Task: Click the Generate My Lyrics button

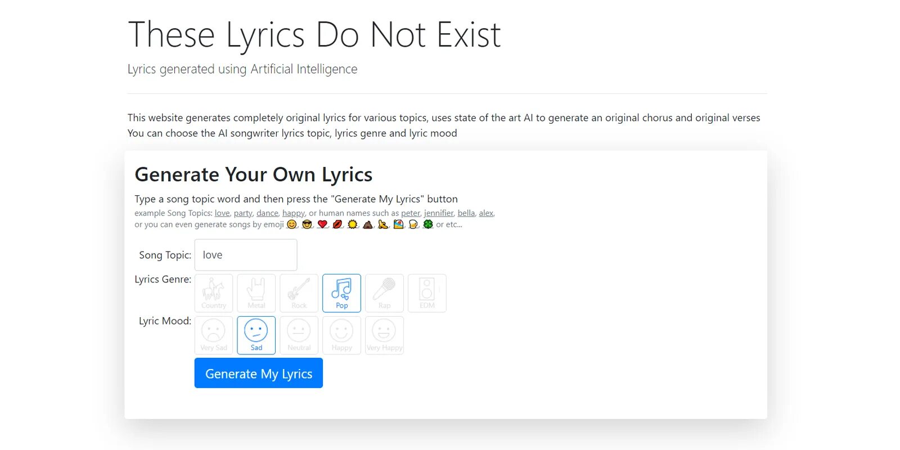Action: point(259,373)
